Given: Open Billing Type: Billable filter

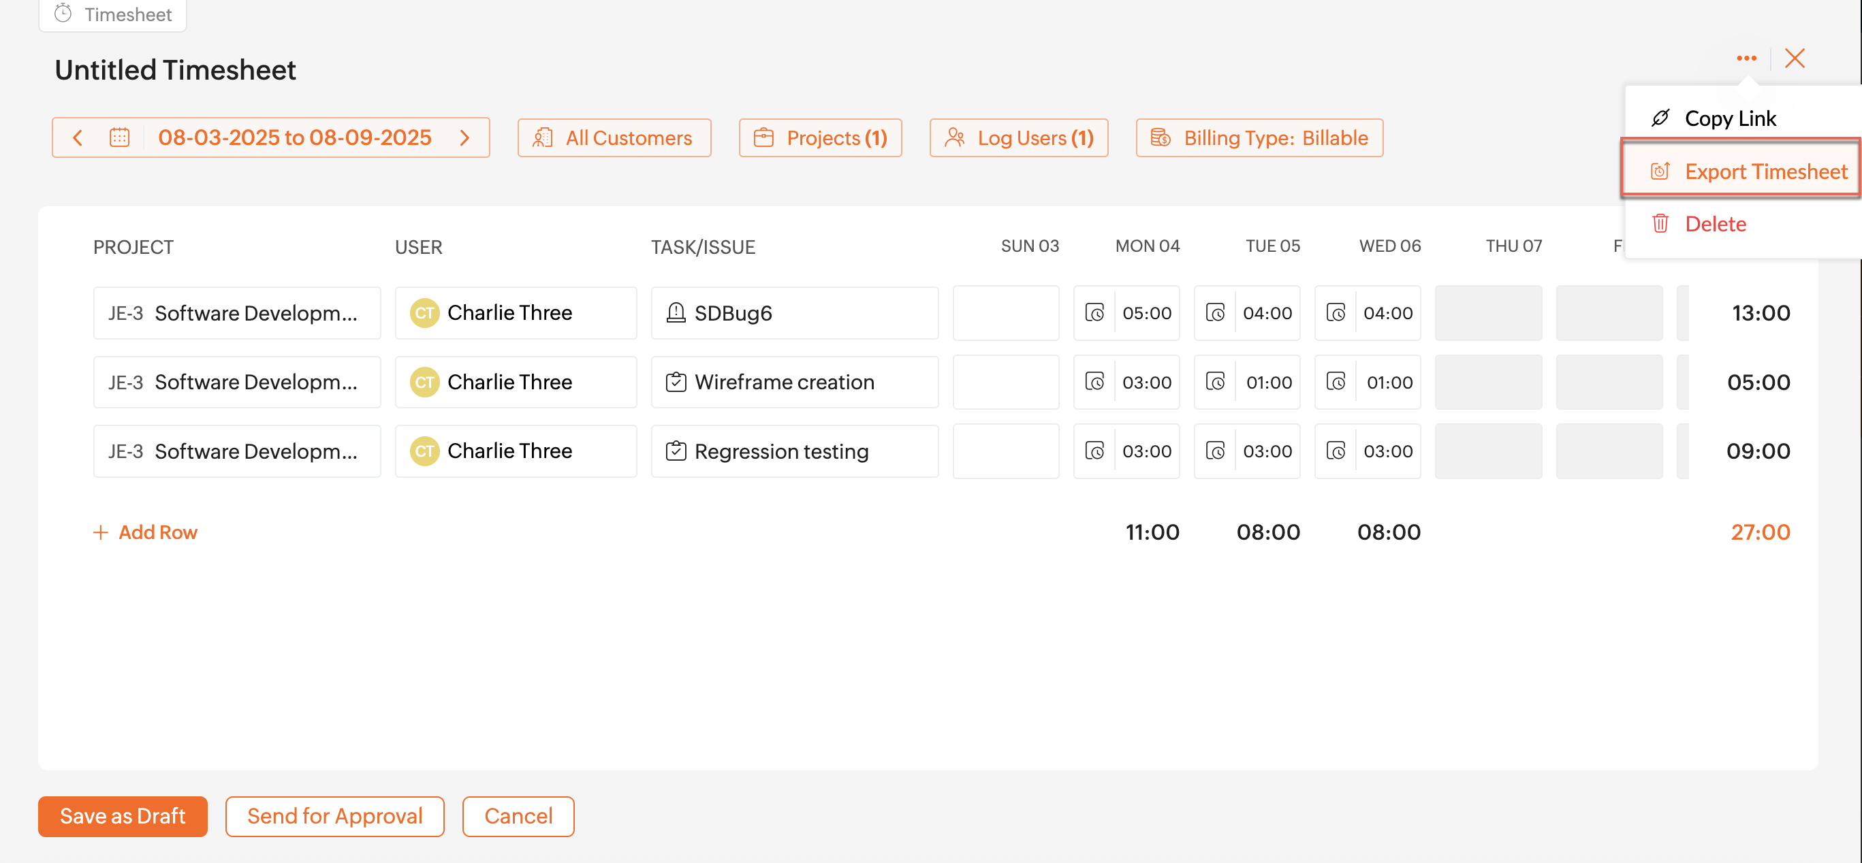Looking at the screenshot, I should 1259,137.
